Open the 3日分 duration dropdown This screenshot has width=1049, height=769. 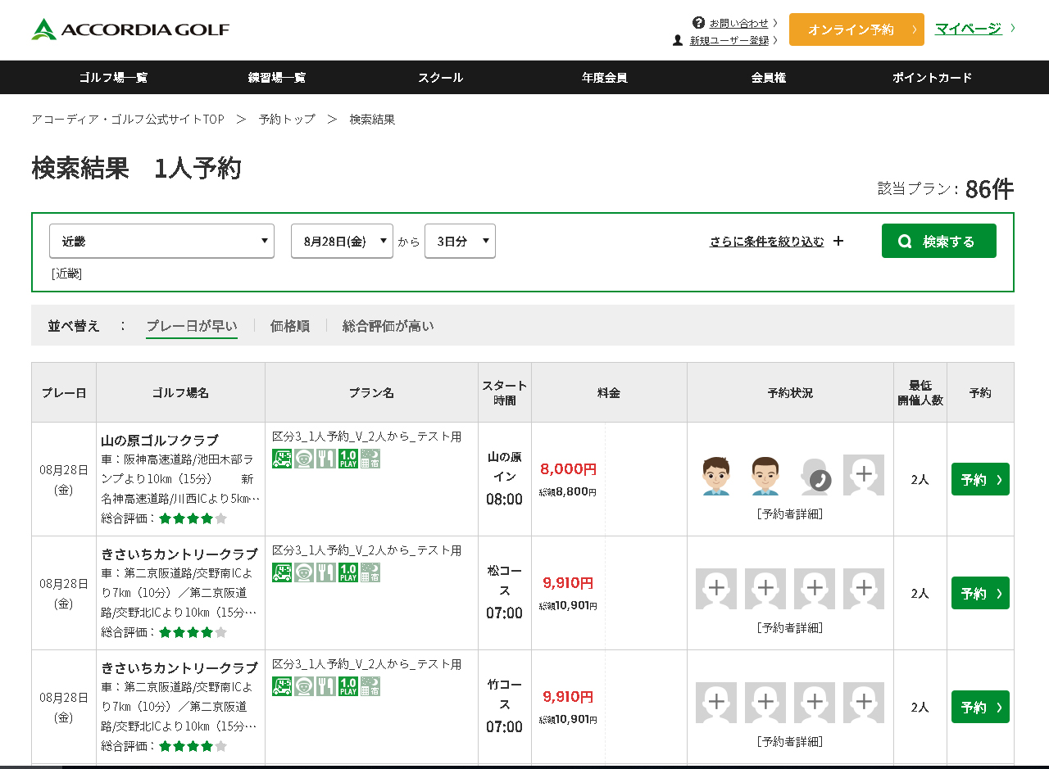click(460, 241)
